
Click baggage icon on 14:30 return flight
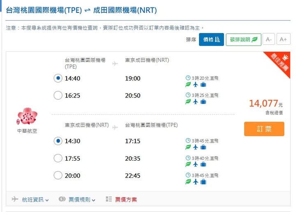[203, 147]
